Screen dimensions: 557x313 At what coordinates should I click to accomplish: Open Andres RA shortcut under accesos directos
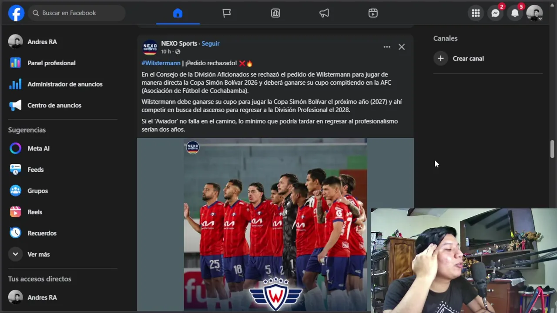click(63, 297)
